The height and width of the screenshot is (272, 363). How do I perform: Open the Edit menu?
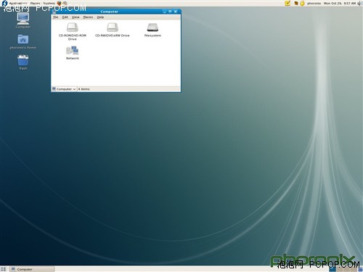tap(65, 17)
